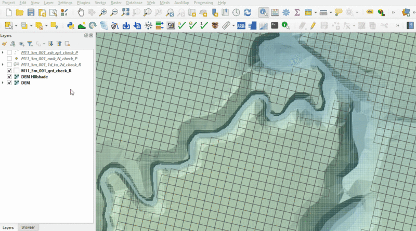Hide the M11_5m_001_grd_check_R layer
Image resolution: width=416 pixels, height=231 pixels.
pyautogui.click(x=9, y=71)
